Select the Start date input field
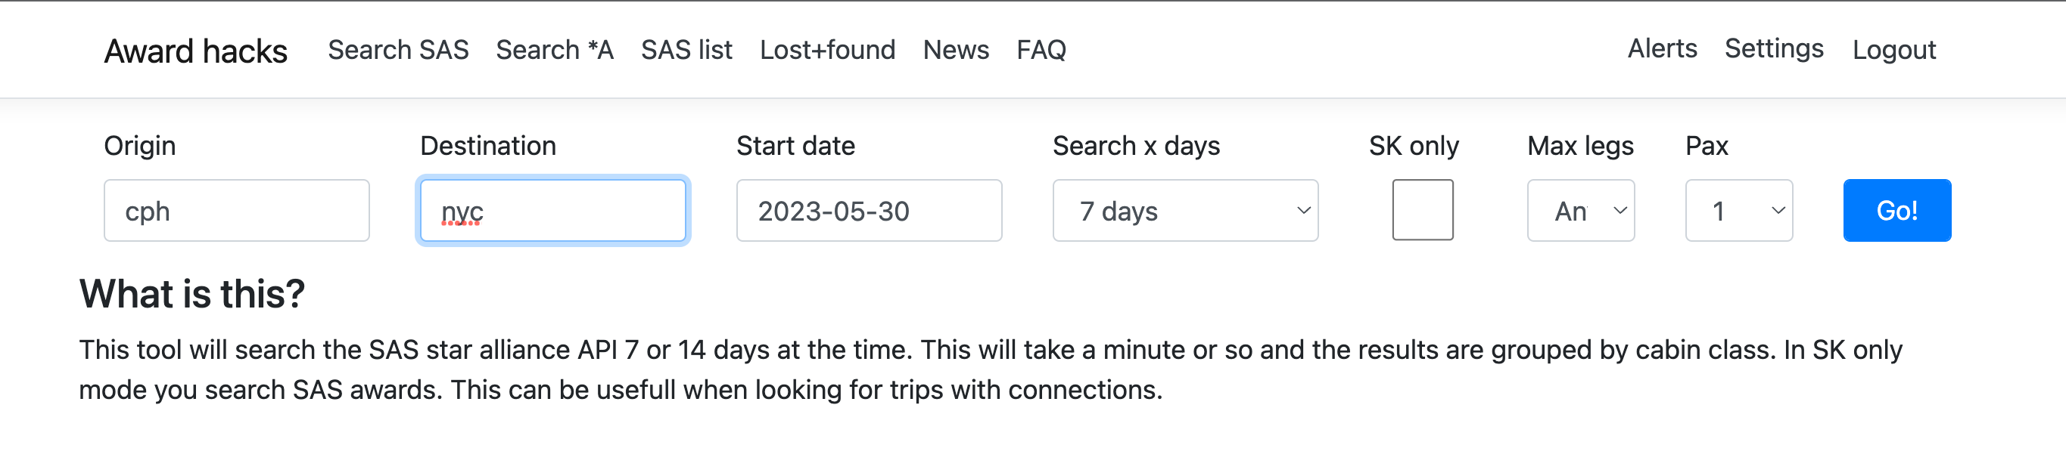Screen dimensions: 2066x476 [869, 211]
